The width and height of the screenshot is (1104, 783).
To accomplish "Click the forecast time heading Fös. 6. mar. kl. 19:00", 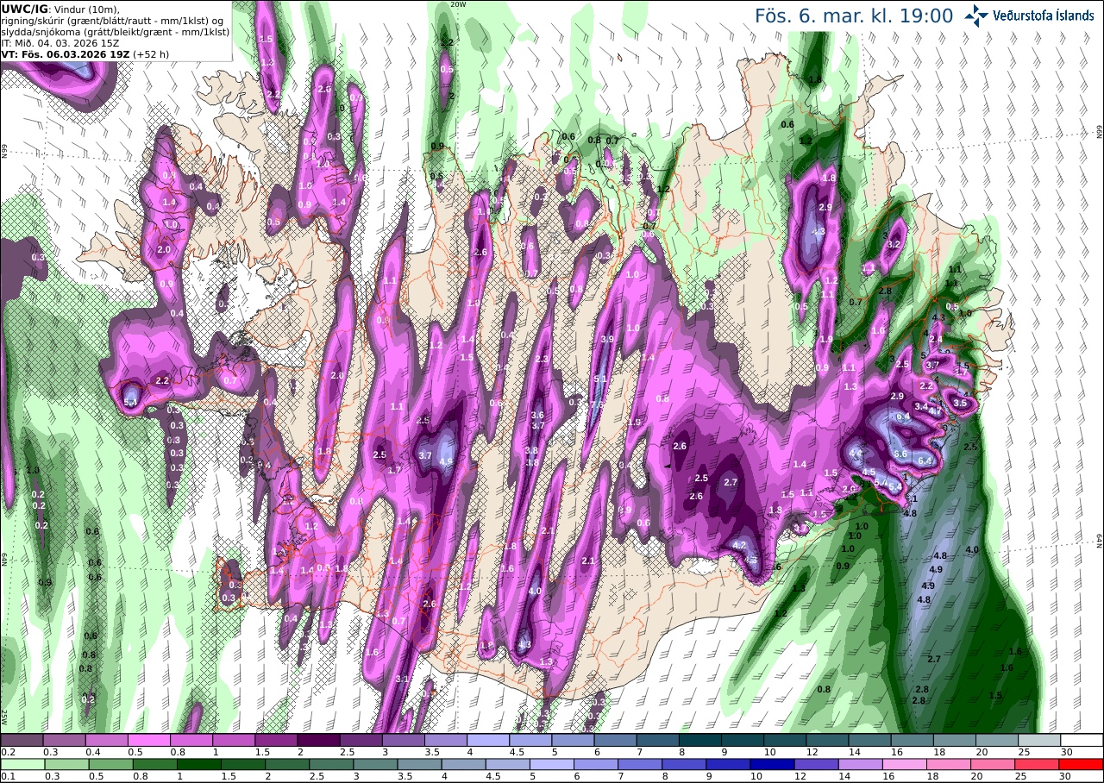I will 854,16.
